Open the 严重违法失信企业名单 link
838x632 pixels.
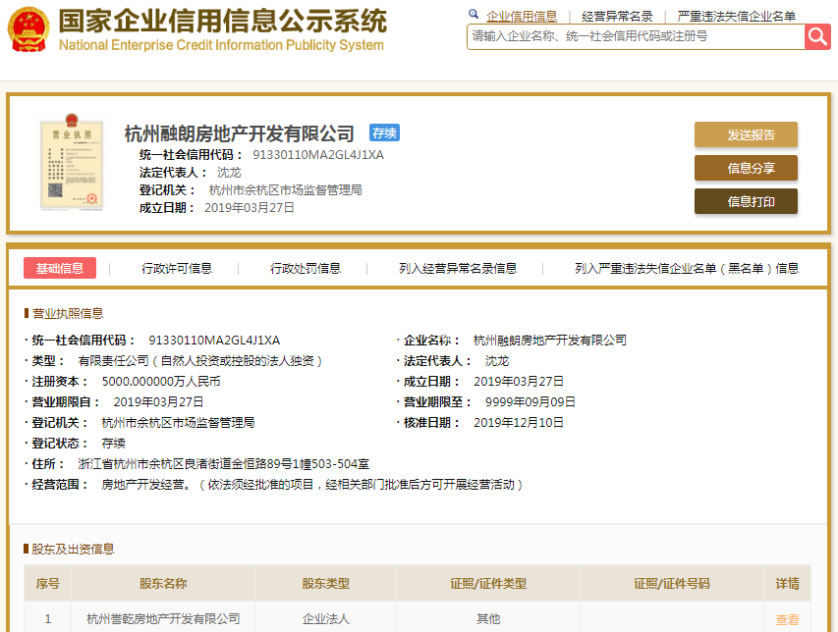pyautogui.click(x=737, y=17)
